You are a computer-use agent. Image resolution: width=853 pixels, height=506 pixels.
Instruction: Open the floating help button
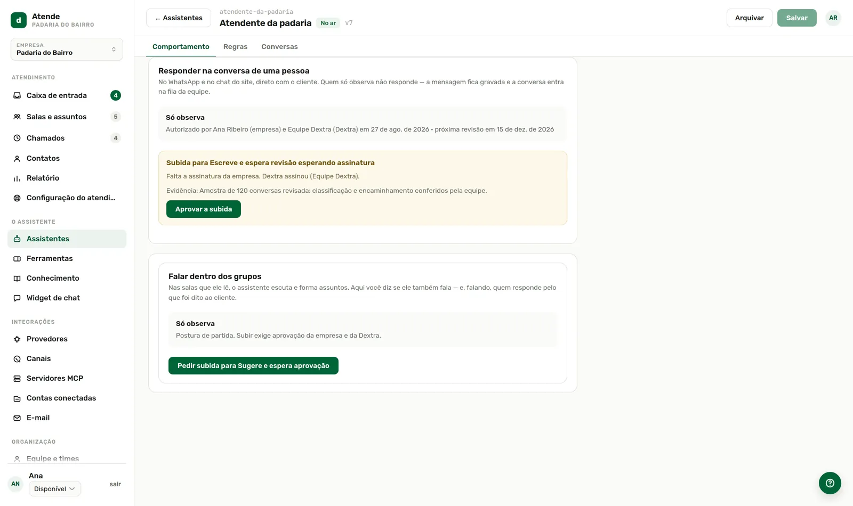830,483
